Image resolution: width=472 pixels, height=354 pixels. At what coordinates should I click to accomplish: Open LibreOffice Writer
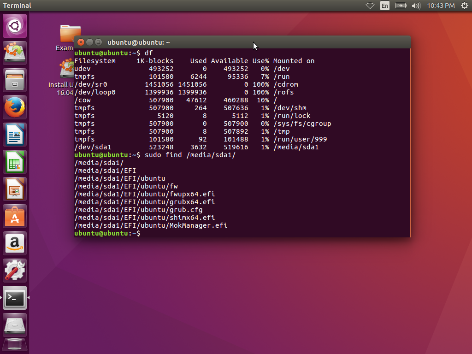(x=14, y=134)
